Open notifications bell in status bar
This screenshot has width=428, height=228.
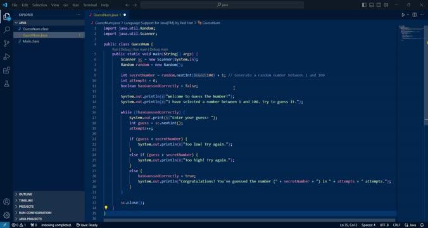422,225
